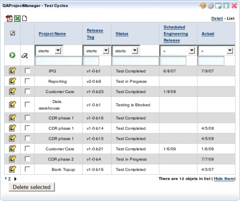The width and height of the screenshot is (240, 201).
Task: Open the color palette icon in title bar
Action: click(x=203, y=6)
